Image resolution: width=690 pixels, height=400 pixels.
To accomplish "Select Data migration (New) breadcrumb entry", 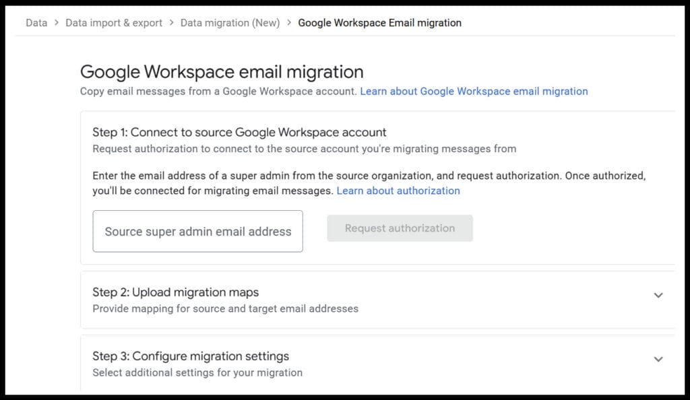I will click(230, 22).
